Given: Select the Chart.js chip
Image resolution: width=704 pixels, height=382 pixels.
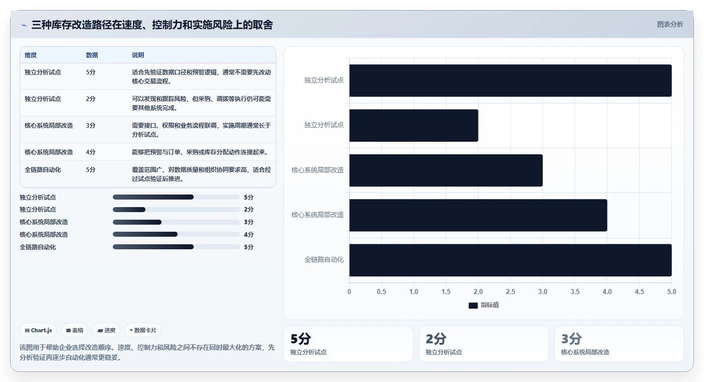Looking at the screenshot, I should pyautogui.click(x=39, y=330).
